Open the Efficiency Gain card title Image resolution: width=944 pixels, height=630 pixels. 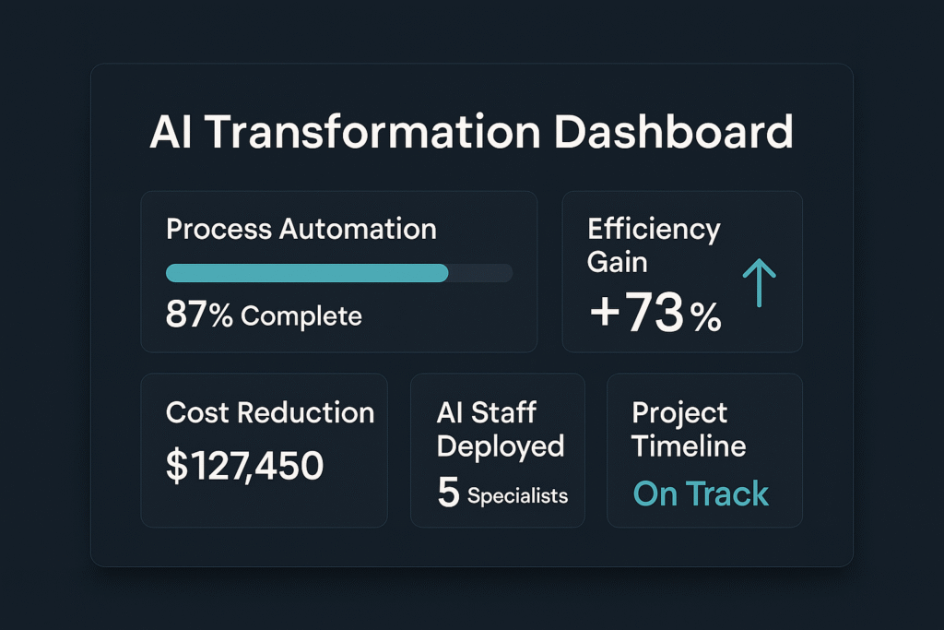[654, 245]
